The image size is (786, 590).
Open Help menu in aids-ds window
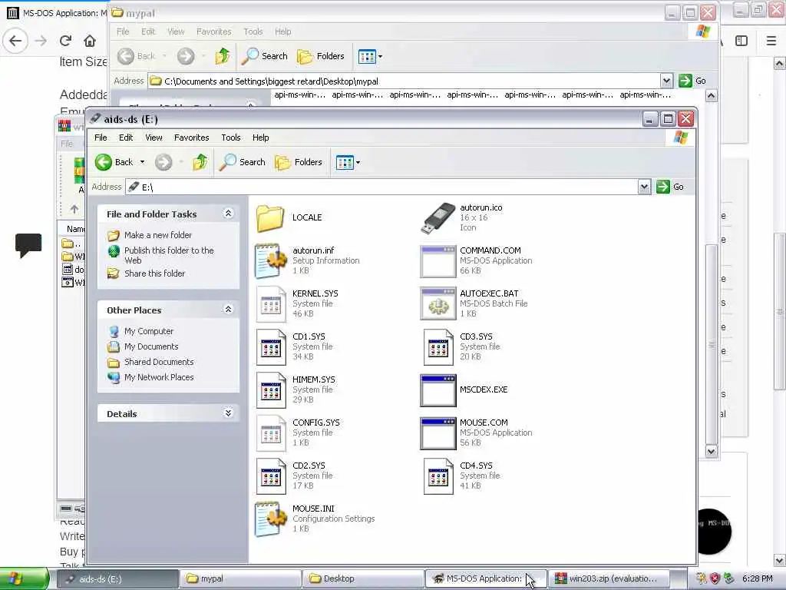[x=260, y=138]
